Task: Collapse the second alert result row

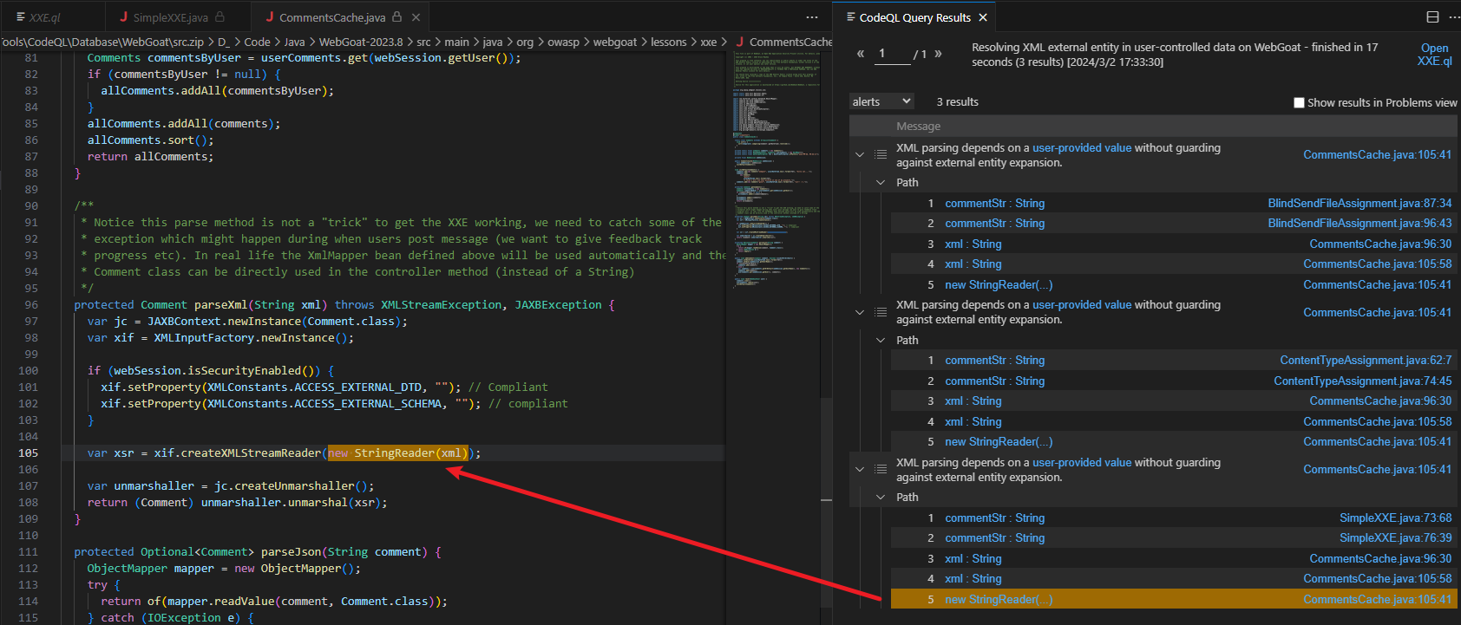Action: point(860,312)
